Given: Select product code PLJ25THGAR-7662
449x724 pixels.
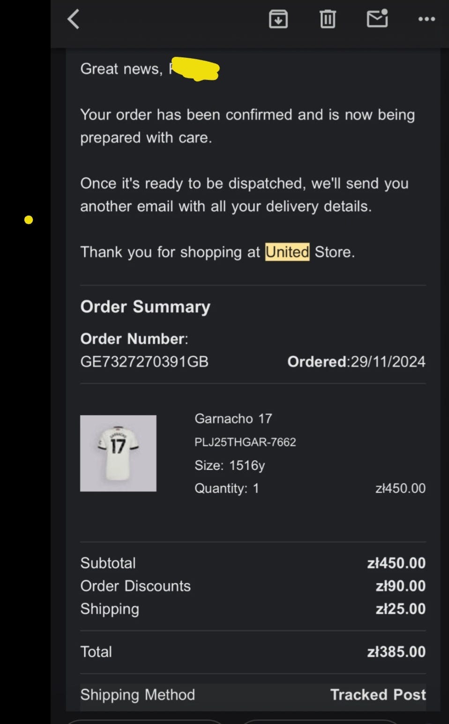Looking at the screenshot, I should (245, 442).
